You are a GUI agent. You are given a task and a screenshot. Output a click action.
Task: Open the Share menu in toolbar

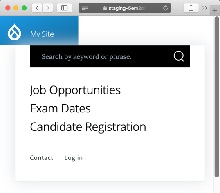(191, 8)
